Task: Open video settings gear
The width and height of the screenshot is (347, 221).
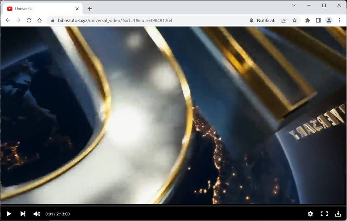Action: tap(310, 214)
